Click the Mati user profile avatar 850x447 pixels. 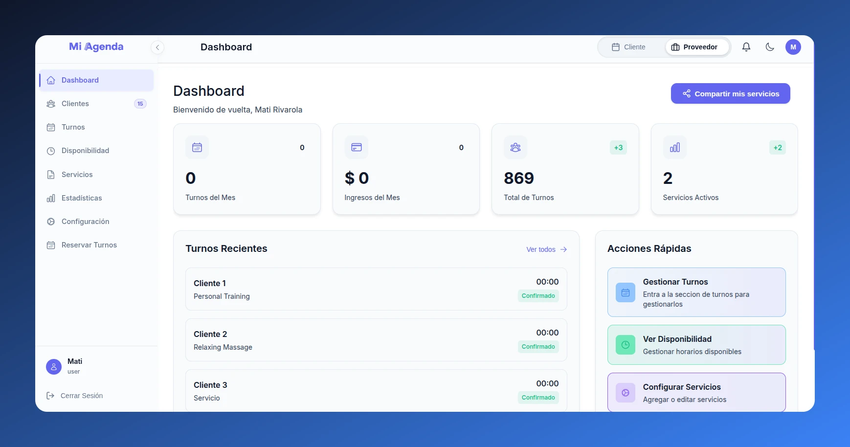coord(54,367)
